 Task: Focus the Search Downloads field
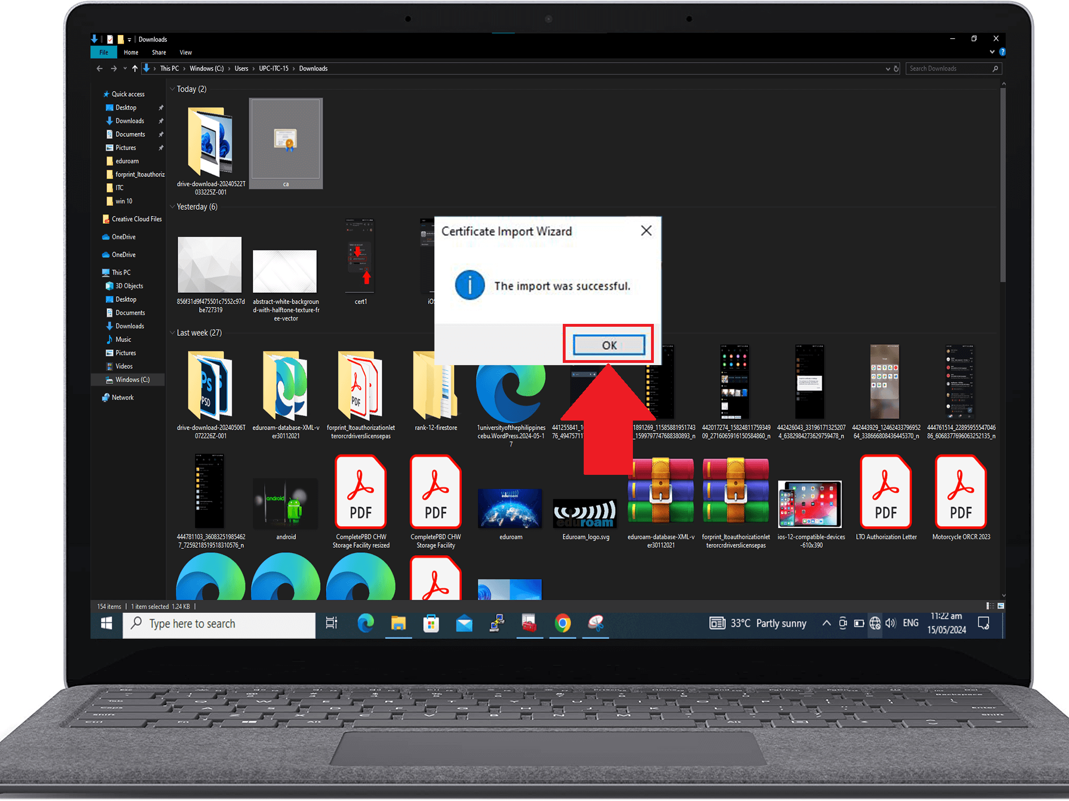point(953,68)
